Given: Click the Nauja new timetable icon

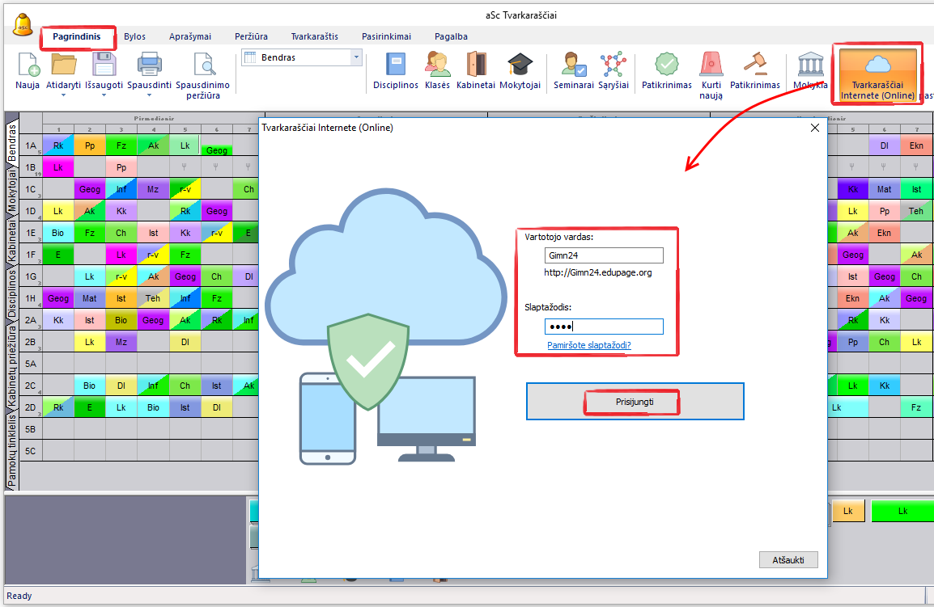Looking at the screenshot, I should coord(28,66).
